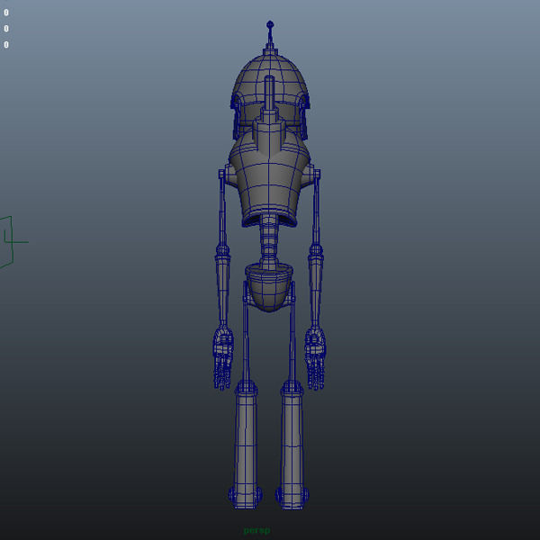This screenshot has width=540, height=540.
Task: Select the green camera wireframe object
Action: pyautogui.click(x=10, y=242)
